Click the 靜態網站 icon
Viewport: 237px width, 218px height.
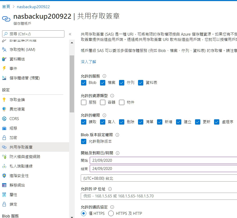point(4,185)
